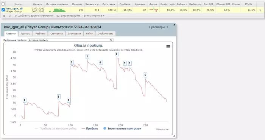
Task: Click the $ marker just before game 100
Action: [x=69, y=100]
